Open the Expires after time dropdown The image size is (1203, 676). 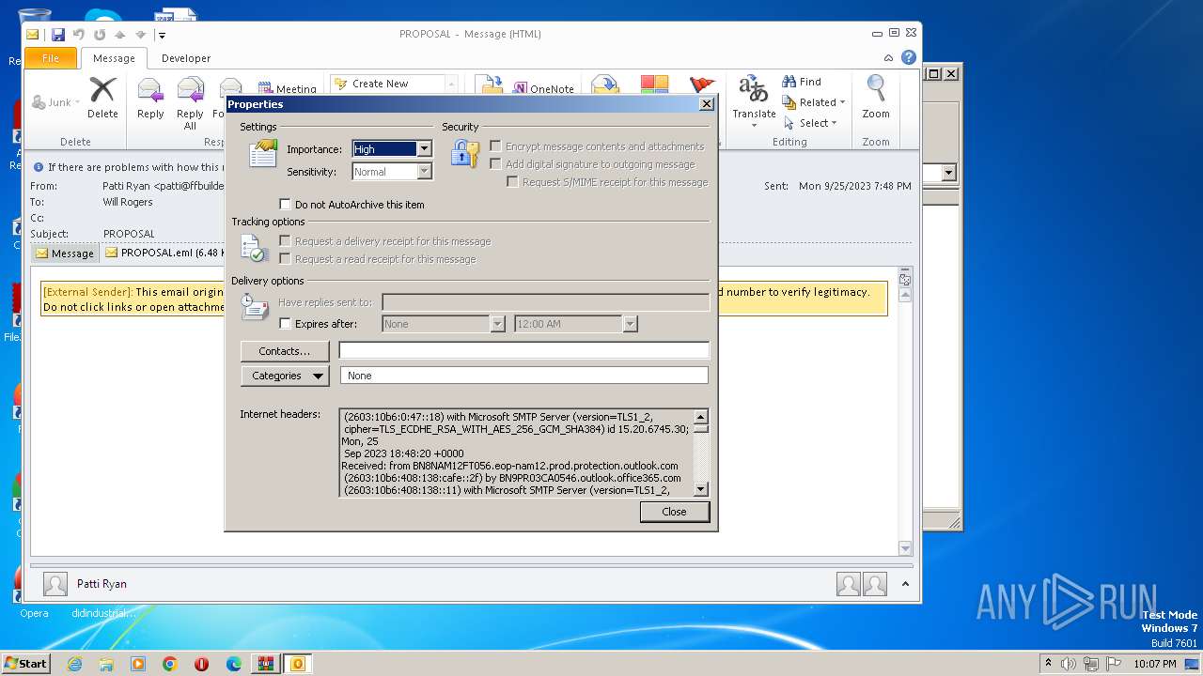(630, 323)
